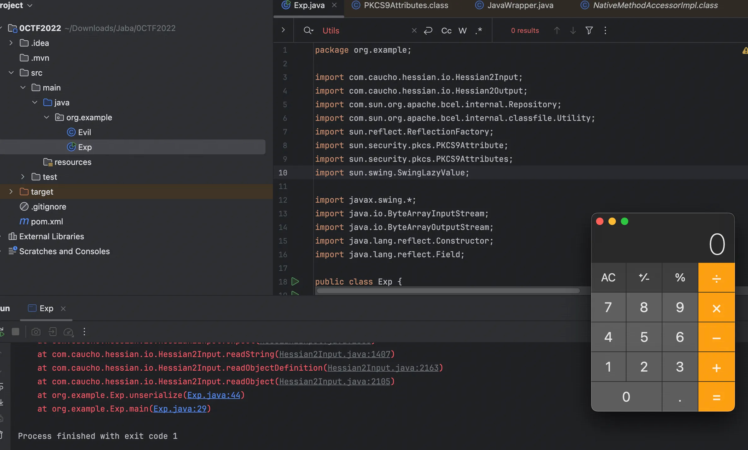The image size is (748, 450).
Task: Switch to PKCS9Attributes.class tab
Action: tap(405, 5)
